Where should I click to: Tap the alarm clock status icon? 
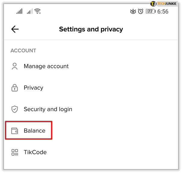pyautogui.click(x=141, y=11)
